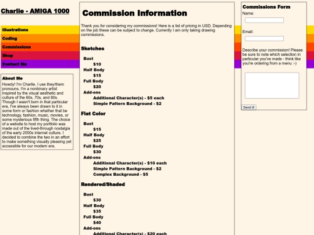
Task: Click the About Me heading
Action: point(12,78)
